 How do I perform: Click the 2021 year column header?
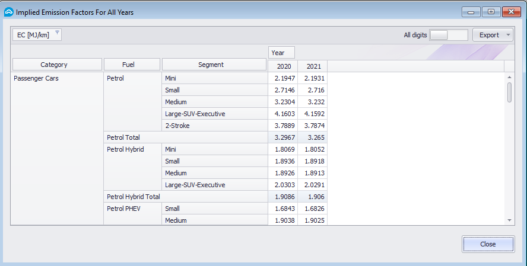point(312,66)
